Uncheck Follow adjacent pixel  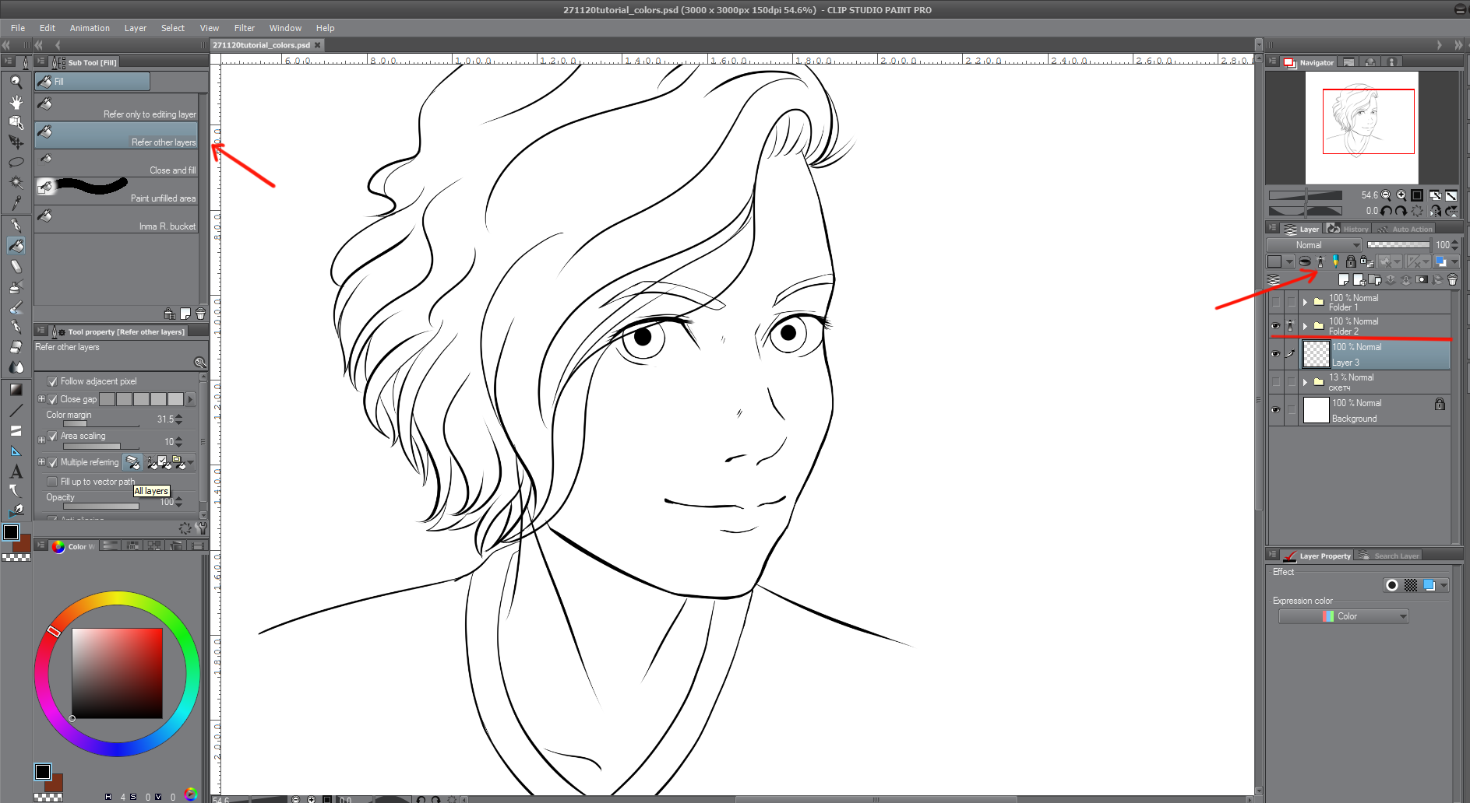(53, 381)
